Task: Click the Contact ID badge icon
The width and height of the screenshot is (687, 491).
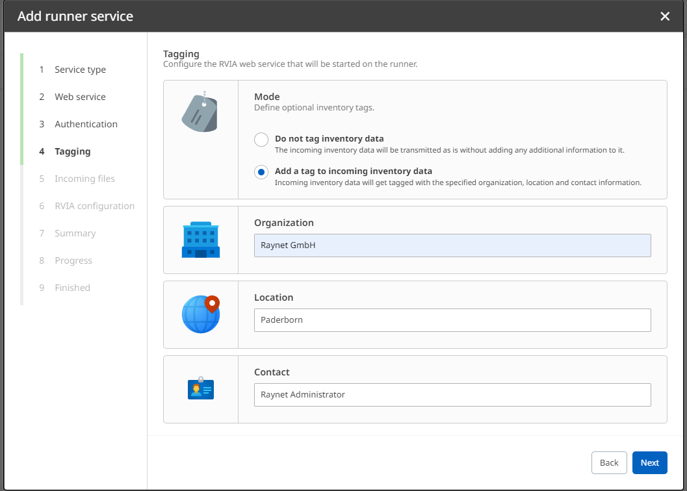Action: click(x=201, y=388)
